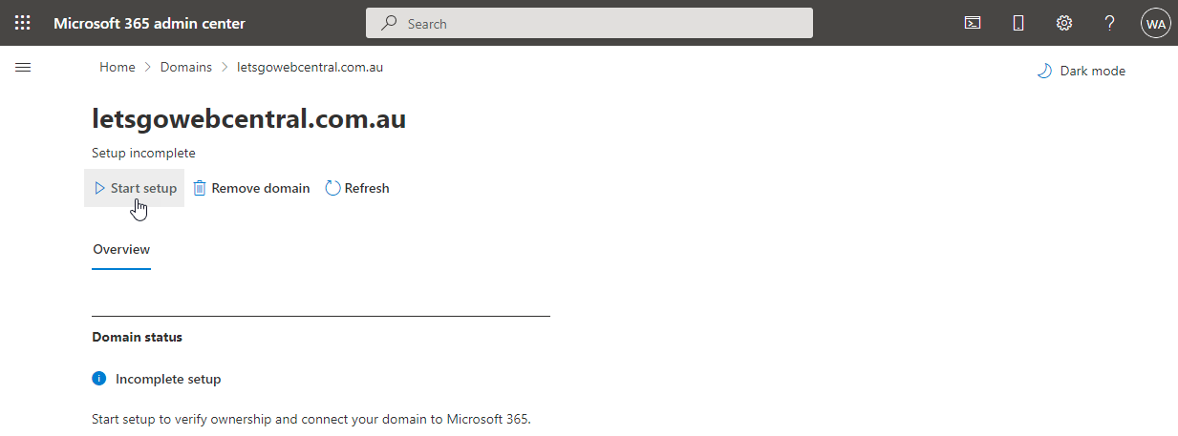Click the circular Refresh arrow icon
Screen dimensions: 1178x436
coord(332,188)
